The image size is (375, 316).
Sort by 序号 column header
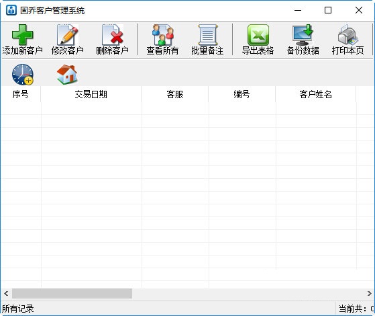point(21,94)
